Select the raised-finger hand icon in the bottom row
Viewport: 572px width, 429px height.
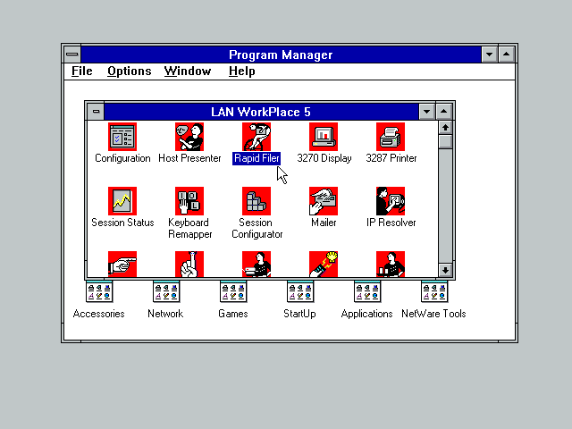tap(189, 265)
